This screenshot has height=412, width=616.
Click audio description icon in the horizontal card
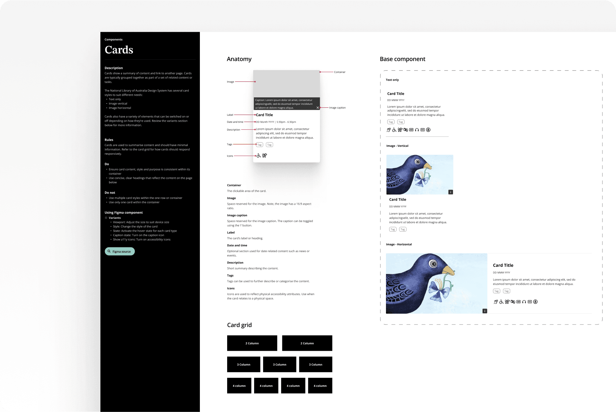point(518,302)
